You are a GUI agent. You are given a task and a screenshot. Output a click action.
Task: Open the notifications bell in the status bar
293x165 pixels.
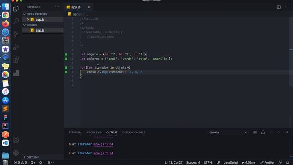pos(288,162)
